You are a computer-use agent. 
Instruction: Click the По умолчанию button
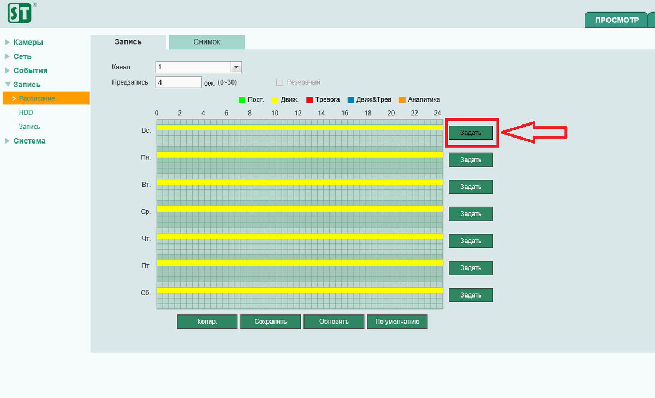[397, 322]
